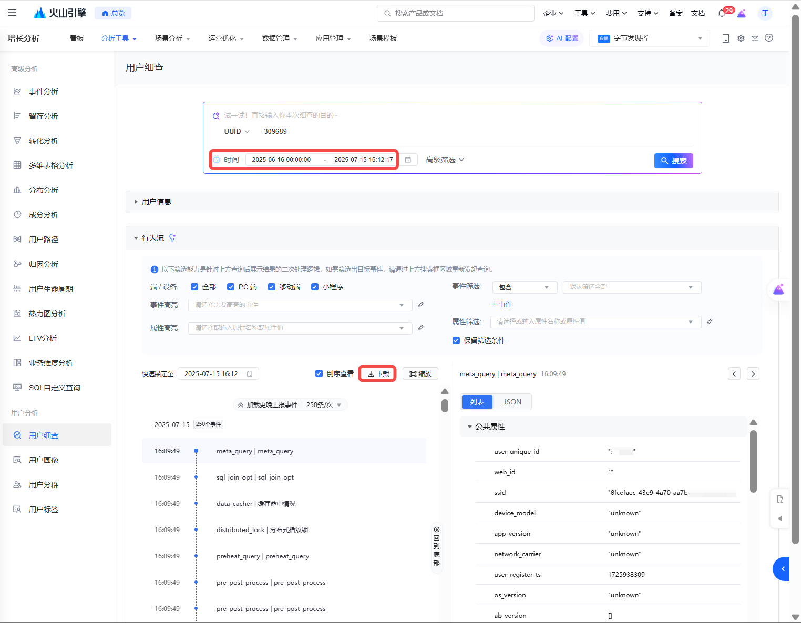Screen dimensions: 801x623
Task: Click the notification bell icon
Action: tap(722, 13)
